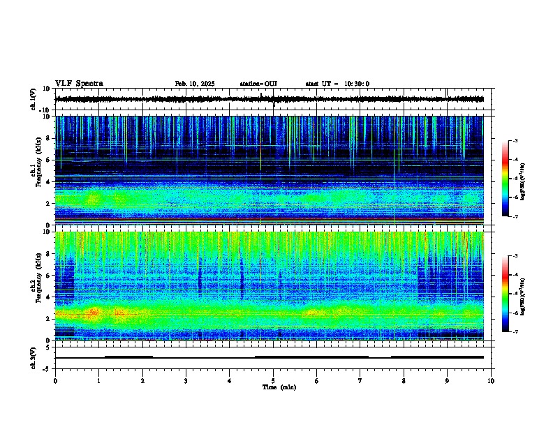Click tick label "3" on the Time (min) axis
The width and height of the screenshot is (553, 427).
coord(186,381)
